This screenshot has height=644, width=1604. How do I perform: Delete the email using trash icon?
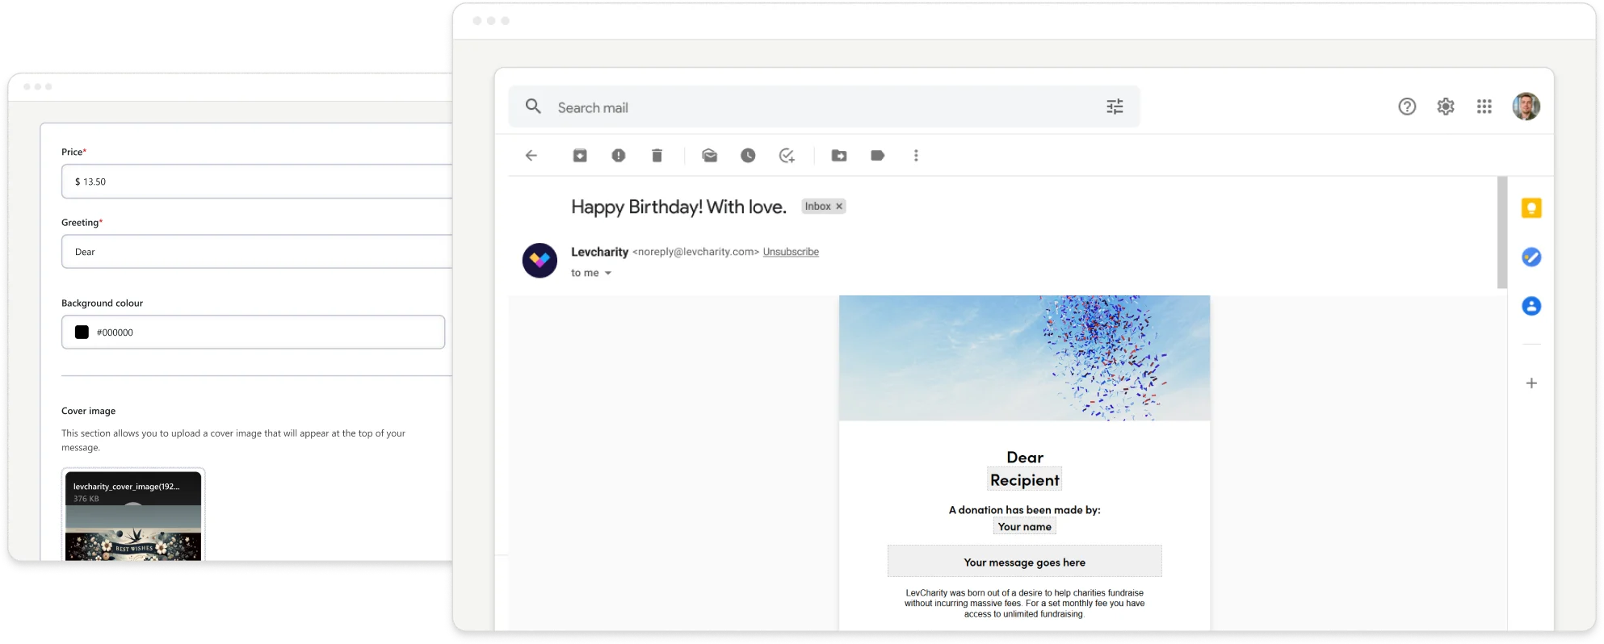657,156
